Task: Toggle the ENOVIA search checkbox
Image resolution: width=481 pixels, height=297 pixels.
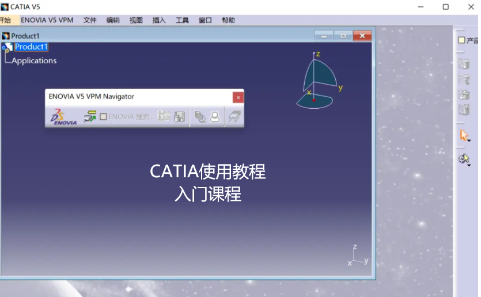Action: 103,116
